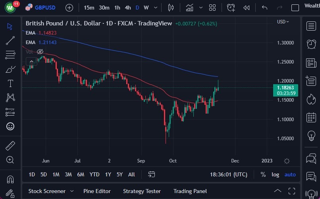The height and width of the screenshot is (199, 320).
Task: Expand Stock Screener dropdown arrow
Action: (x=72, y=191)
